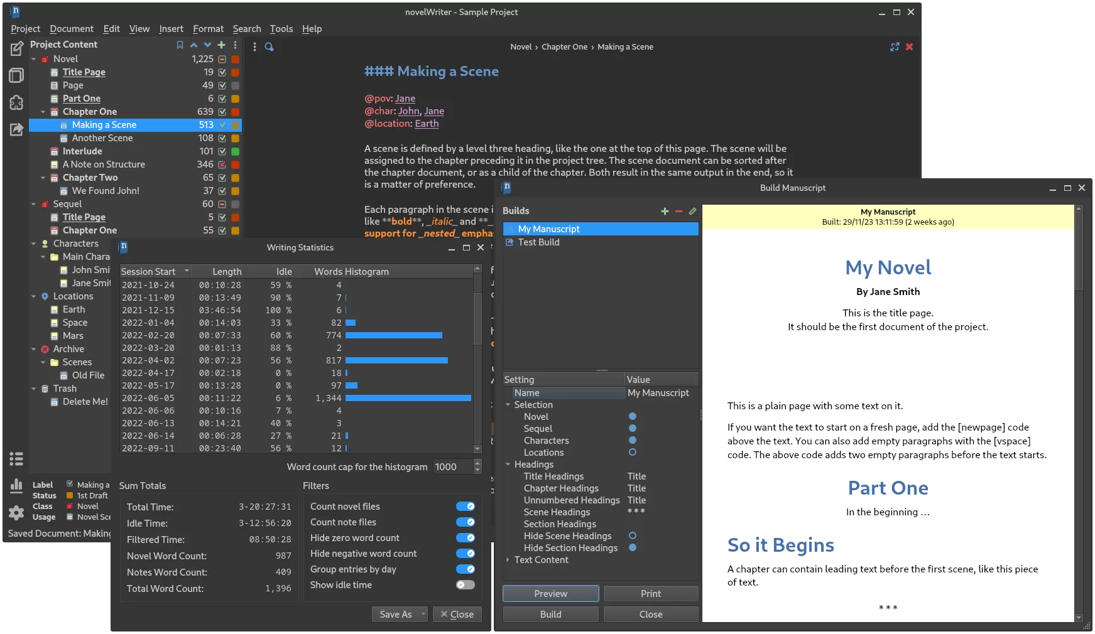The width and height of the screenshot is (1095, 634).
Task: Click the Preview button in Build Manuscript
Action: [550, 593]
